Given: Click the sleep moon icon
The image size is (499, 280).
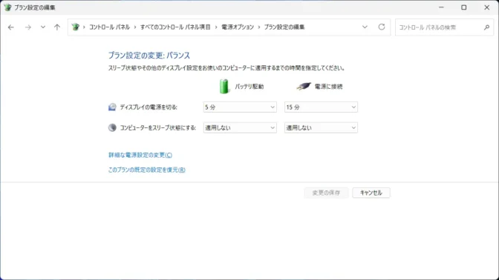Looking at the screenshot, I should pos(112,127).
